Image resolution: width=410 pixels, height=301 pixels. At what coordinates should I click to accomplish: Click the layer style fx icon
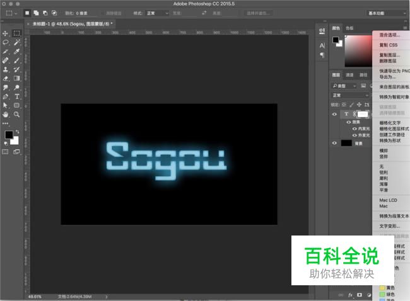(x=350, y=295)
